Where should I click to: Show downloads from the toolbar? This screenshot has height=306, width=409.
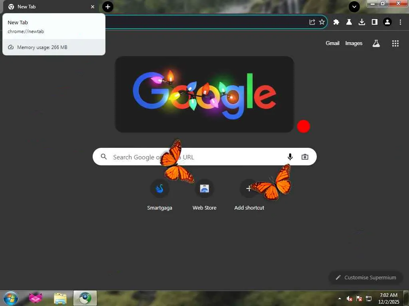362,22
